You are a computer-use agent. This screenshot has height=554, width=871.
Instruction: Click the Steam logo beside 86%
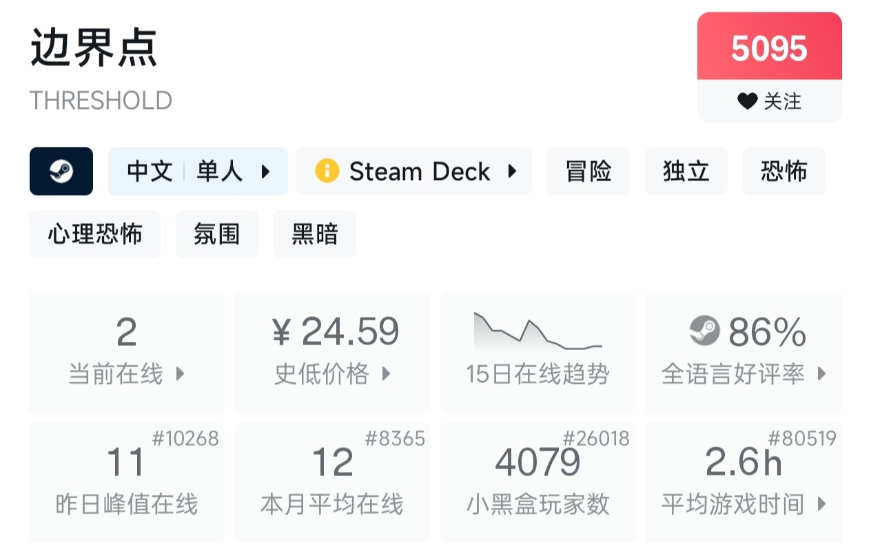click(x=704, y=331)
